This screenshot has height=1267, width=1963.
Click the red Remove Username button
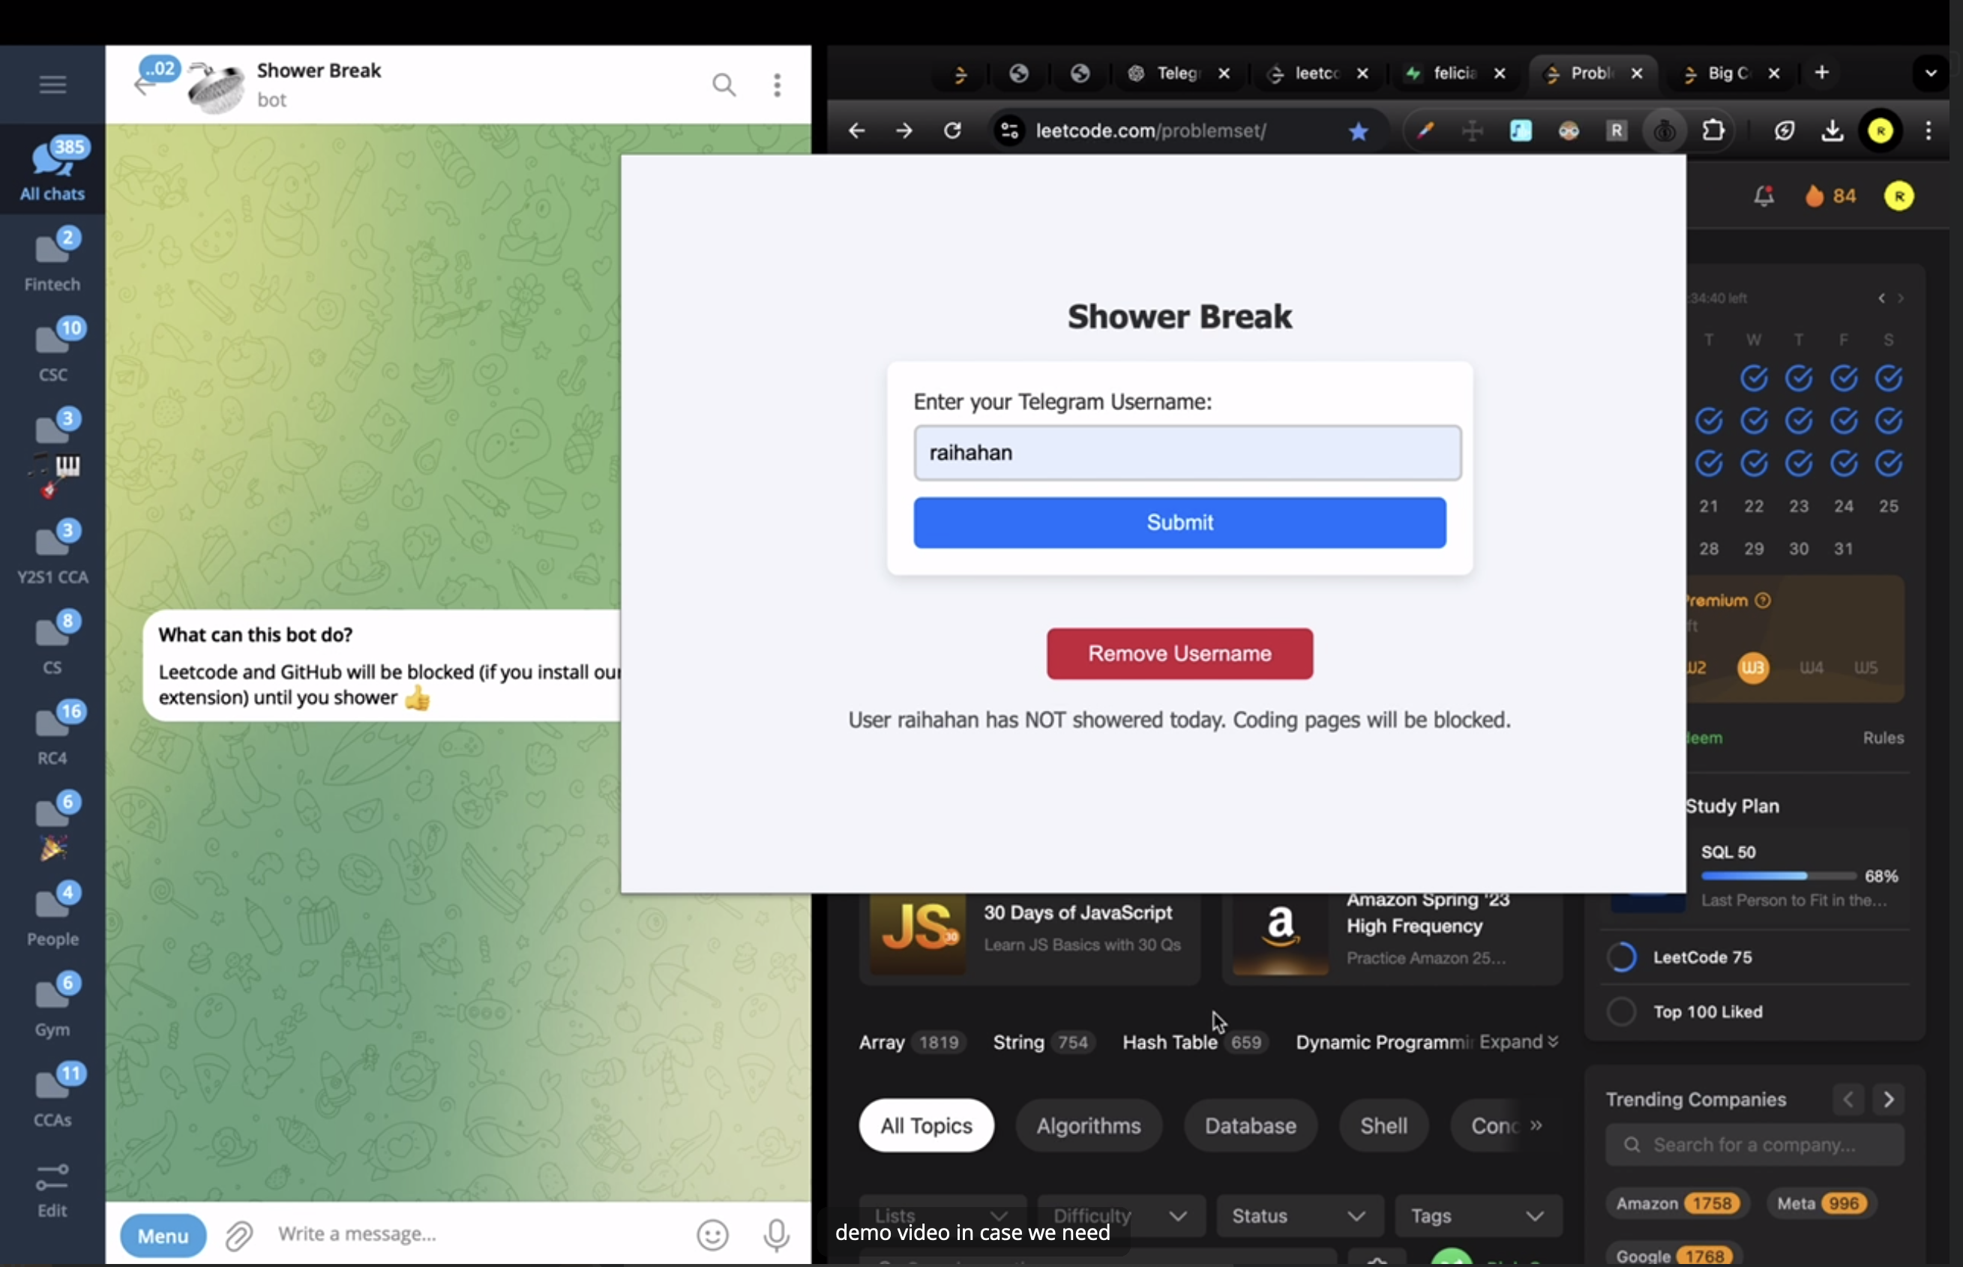[1179, 653]
